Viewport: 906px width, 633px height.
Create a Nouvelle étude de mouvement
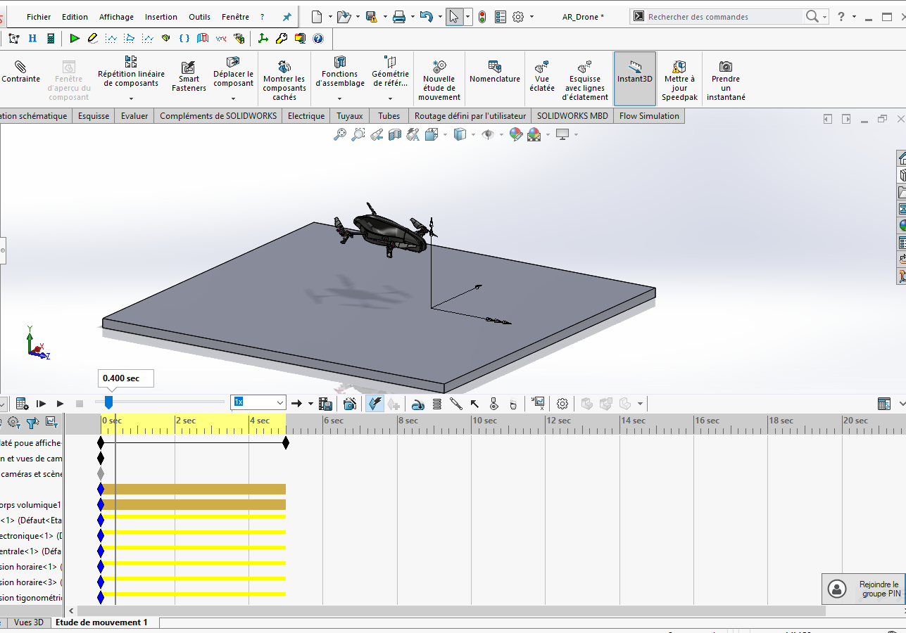[x=439, y=80]
